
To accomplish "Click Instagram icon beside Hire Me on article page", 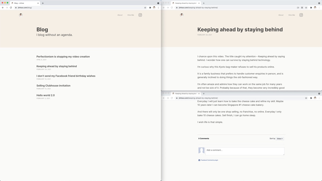I will 301,15.
